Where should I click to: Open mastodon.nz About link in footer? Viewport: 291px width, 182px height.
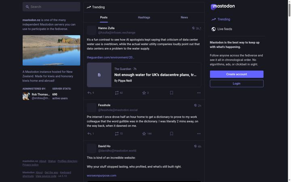click(42, 161)
